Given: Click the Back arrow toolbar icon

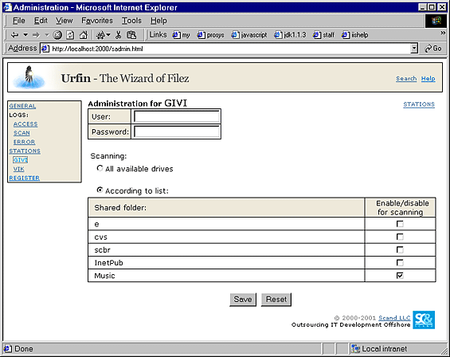Looking at the screenshot, I should click(x=14, y=35).
